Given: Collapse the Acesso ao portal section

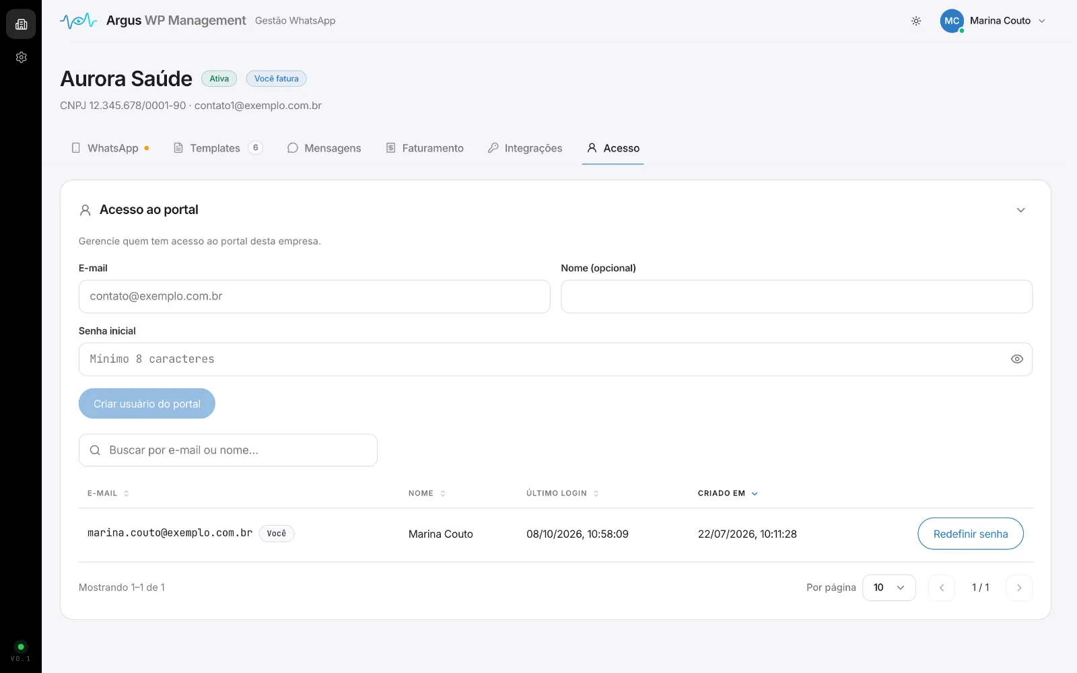Looking at the screenshot, I should tap(1020, 210).
